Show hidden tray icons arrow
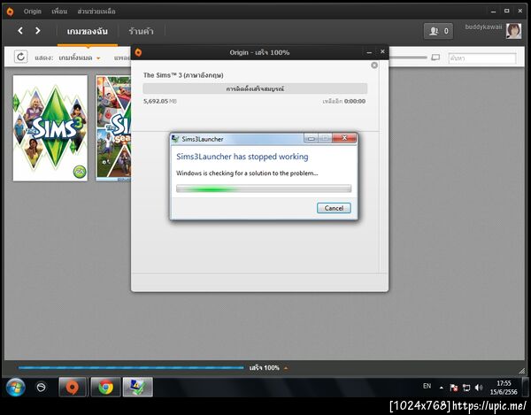Image resolution: width=531 pixels, height=415 pixels. (x=442, y=388)
